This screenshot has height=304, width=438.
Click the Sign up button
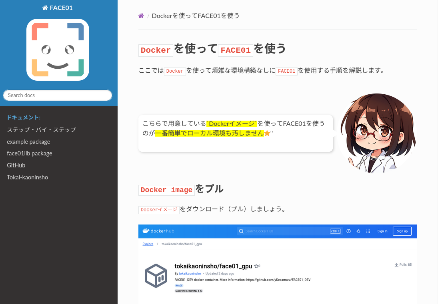click(402, 231)
